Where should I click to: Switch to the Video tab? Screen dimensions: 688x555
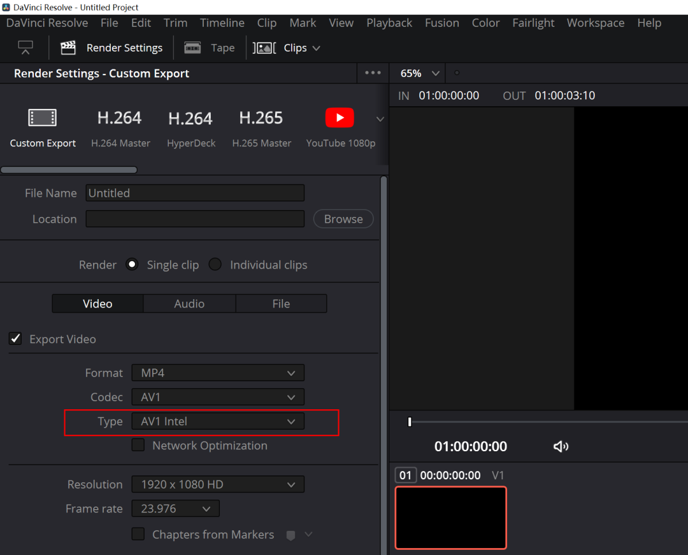(x=97, y=304)
